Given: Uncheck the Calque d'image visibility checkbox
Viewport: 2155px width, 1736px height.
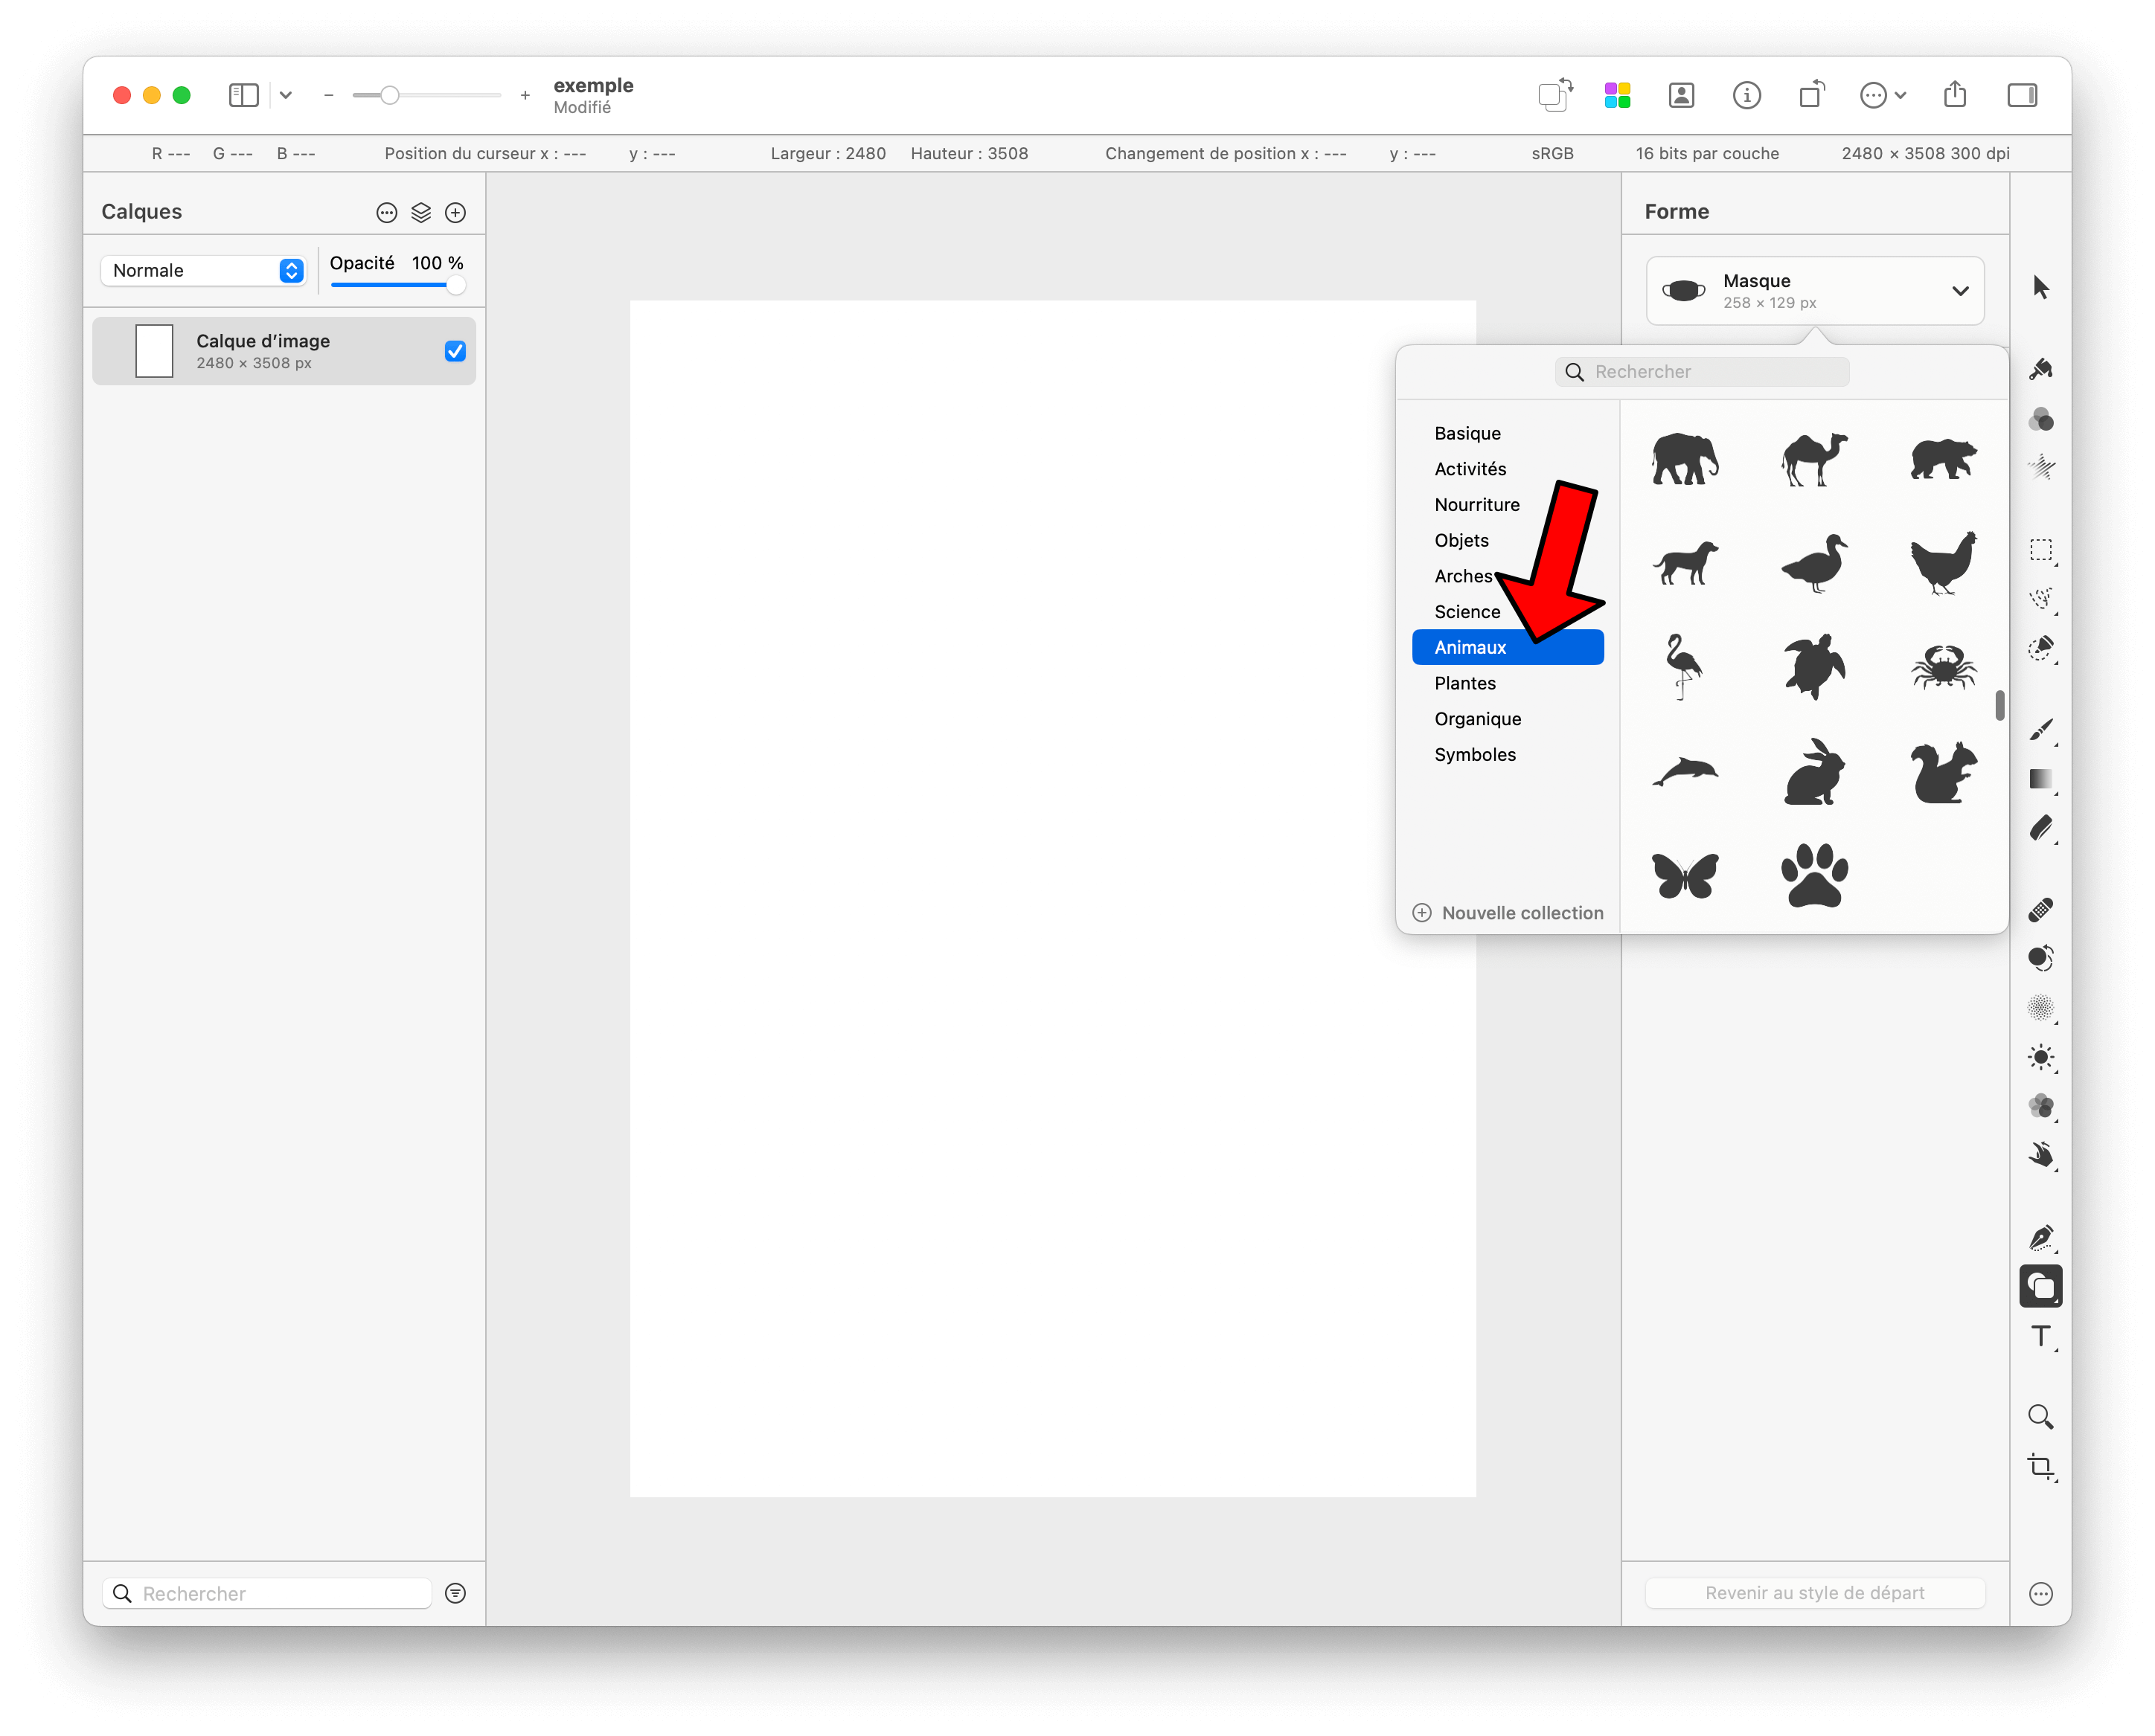Looking at the screenshot, I should click(x=455, y=351).
